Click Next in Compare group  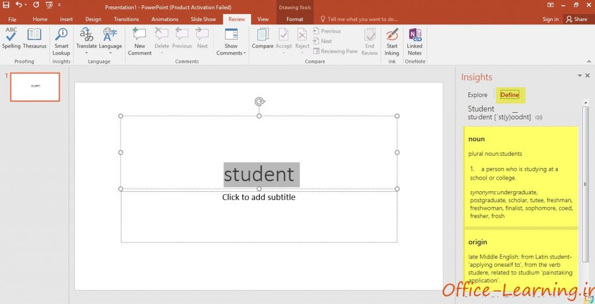coord(322,41)
